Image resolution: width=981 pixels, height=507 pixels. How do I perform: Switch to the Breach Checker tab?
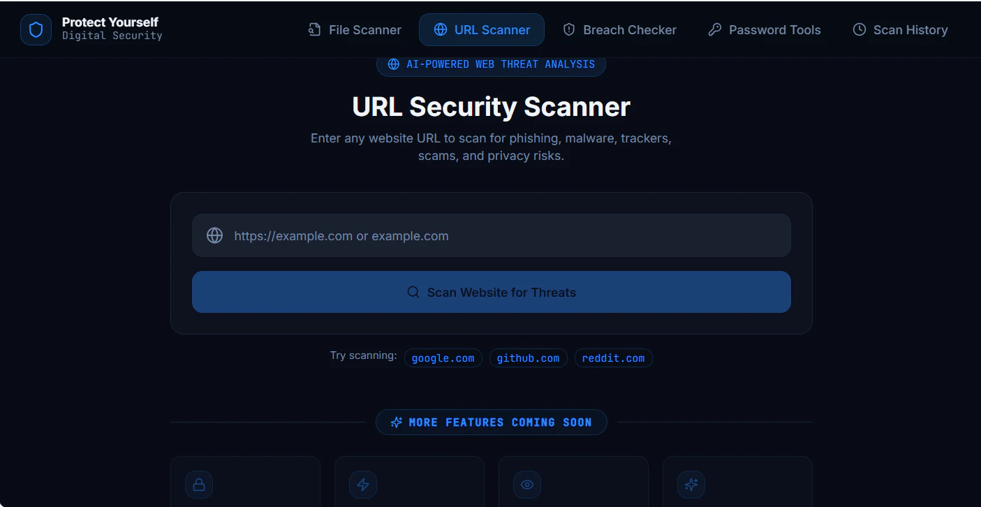[x=620, y=29]
